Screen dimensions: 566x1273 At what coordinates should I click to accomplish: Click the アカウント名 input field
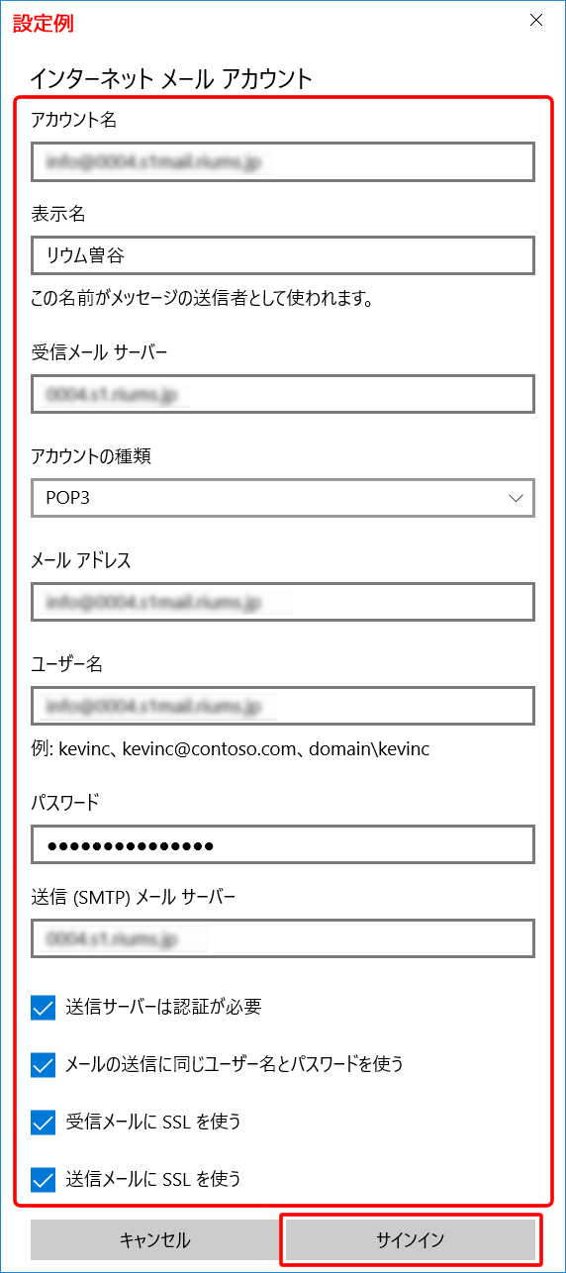(283, 160)
